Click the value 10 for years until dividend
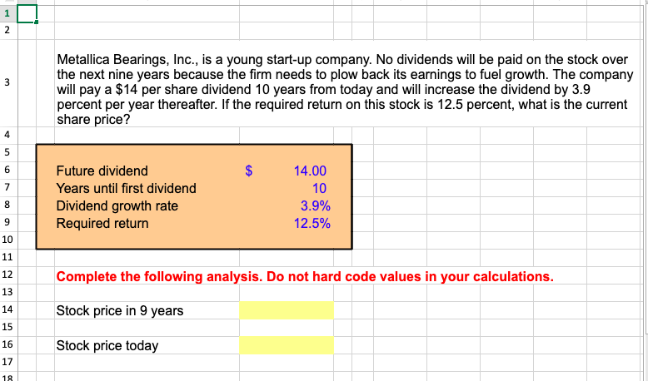Screen dimensions: 648x381 pos(320,188)
